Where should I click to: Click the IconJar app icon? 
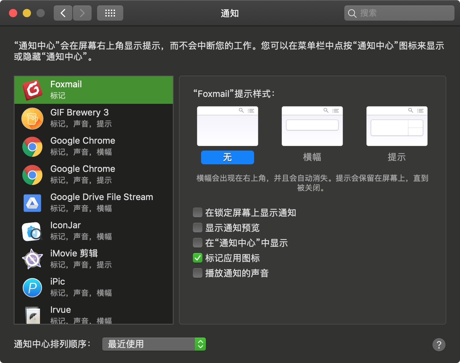coord(32,231)
